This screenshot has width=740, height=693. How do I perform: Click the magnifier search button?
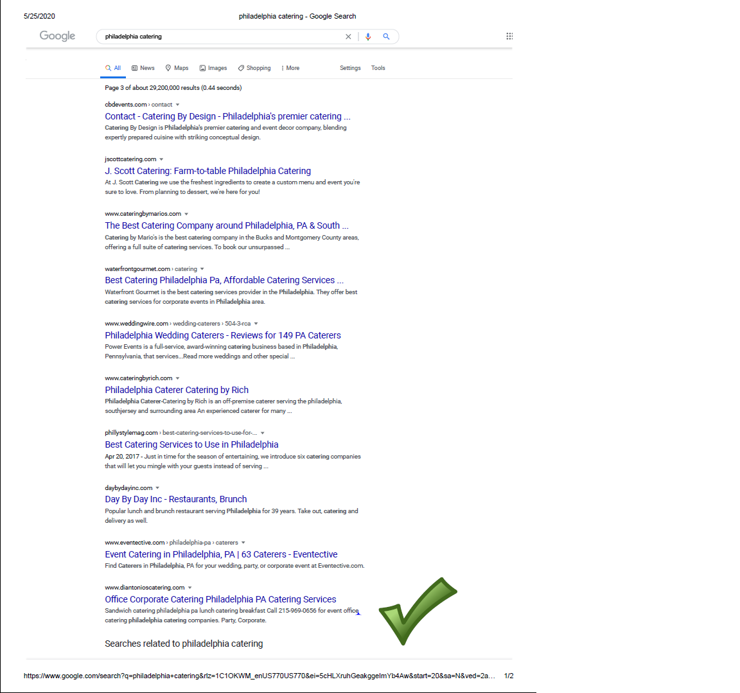(386, 37)
